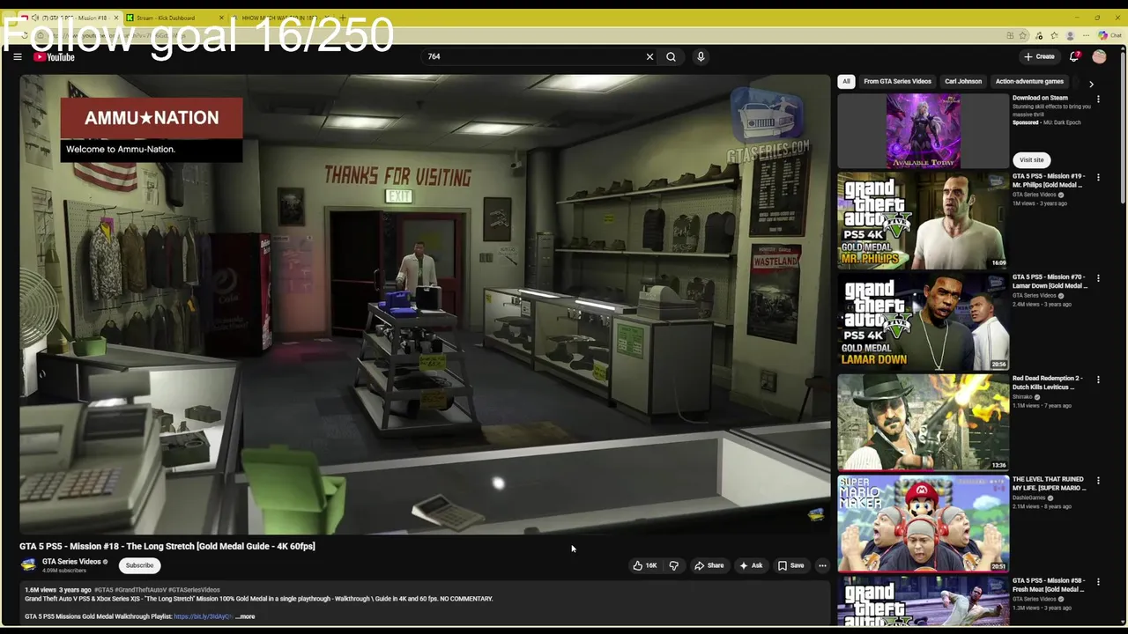Open options menu for Lamar Down video
This screenshot has width=1128, height=634.
coord(1098,278)
